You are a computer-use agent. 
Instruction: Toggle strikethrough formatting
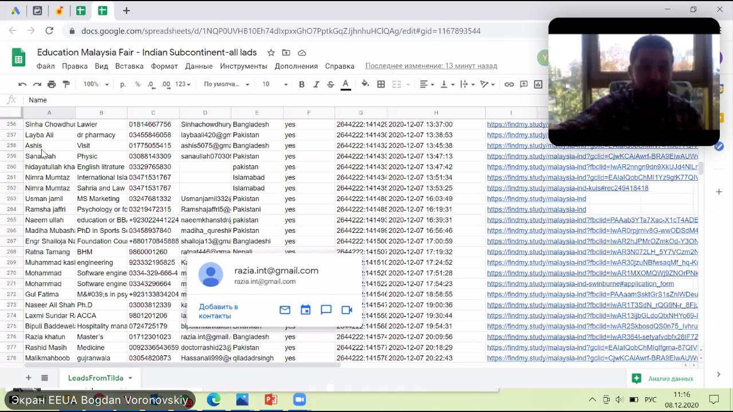[x=330, y=84]
